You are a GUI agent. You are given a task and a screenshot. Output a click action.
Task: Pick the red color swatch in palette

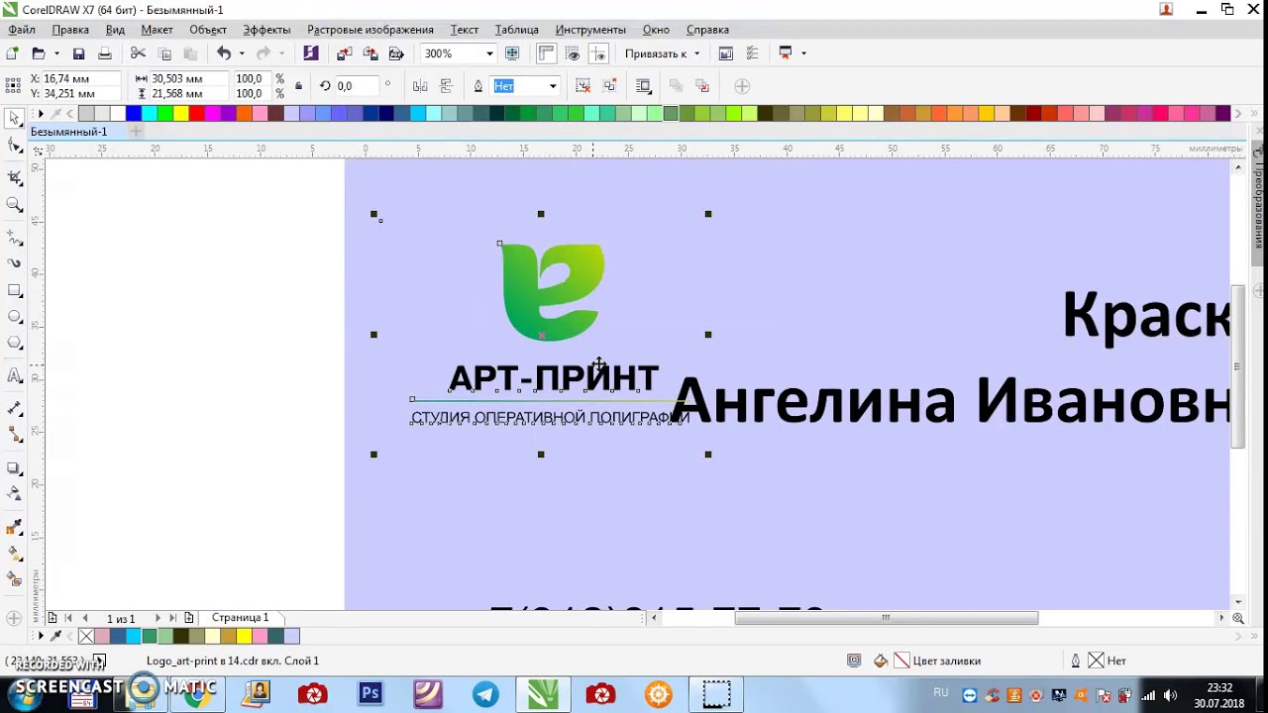pyautogui.click(x=197, y=114)
